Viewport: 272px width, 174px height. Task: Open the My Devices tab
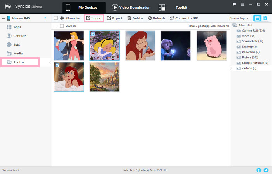tap(84, 7)
